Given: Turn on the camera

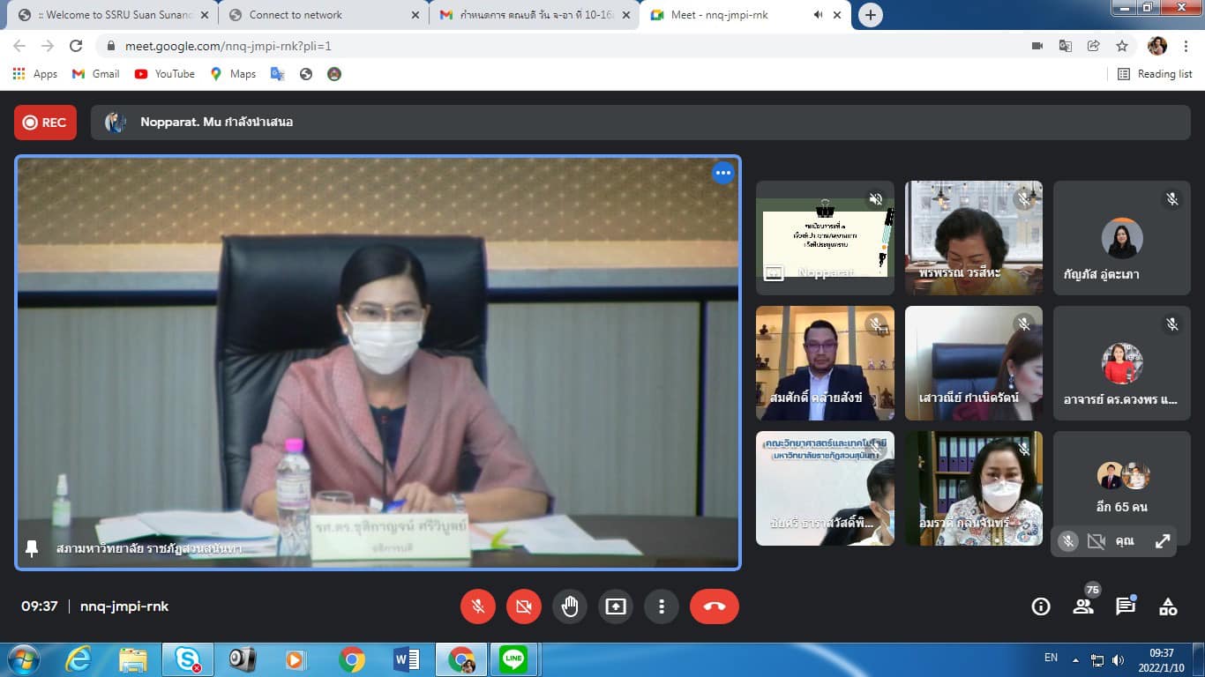Looking at the screenshot, I should (x=523, y=606).
